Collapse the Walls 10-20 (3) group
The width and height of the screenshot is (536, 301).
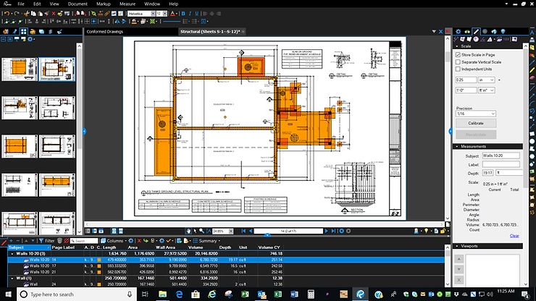[12, 254]
